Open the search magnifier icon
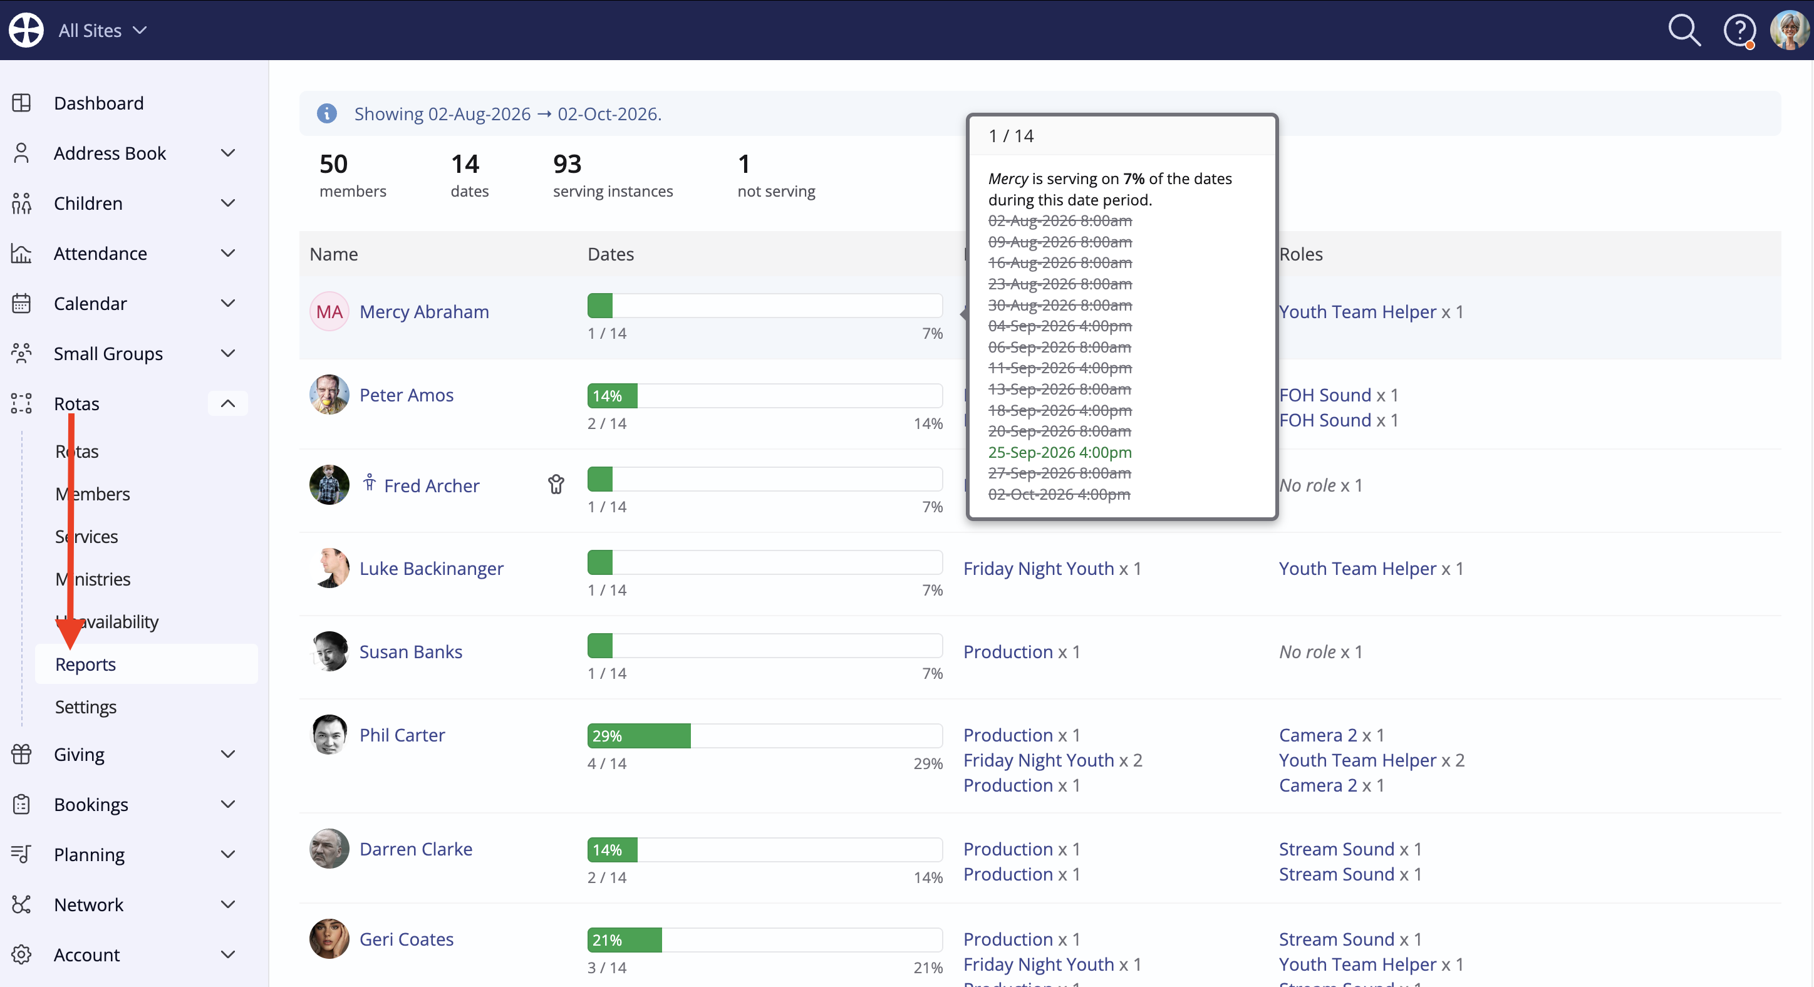Screen dimensions: 1814x987 (x=1684, y=30)
